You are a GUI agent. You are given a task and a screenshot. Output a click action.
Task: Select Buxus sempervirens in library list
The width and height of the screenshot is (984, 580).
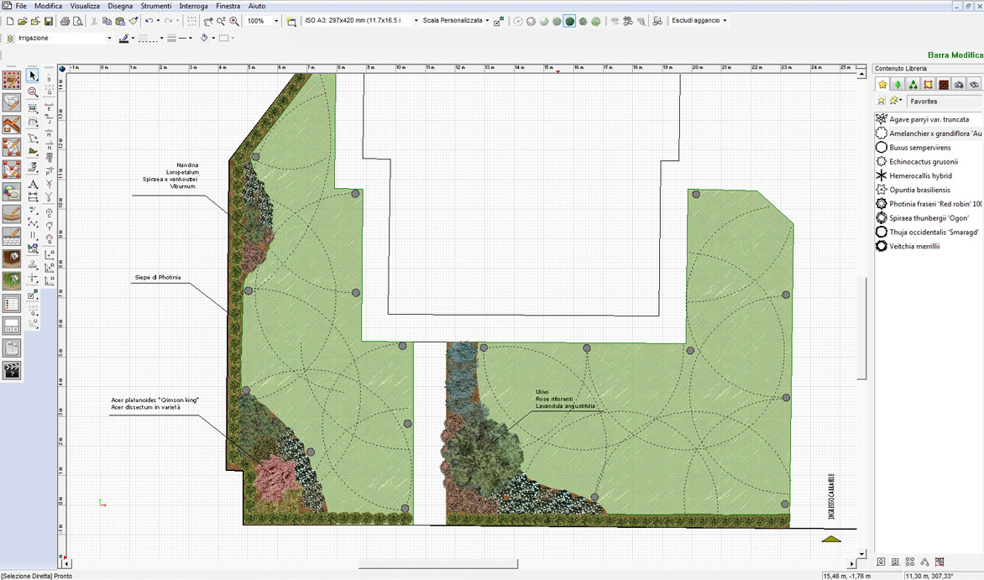coord(919,148)
